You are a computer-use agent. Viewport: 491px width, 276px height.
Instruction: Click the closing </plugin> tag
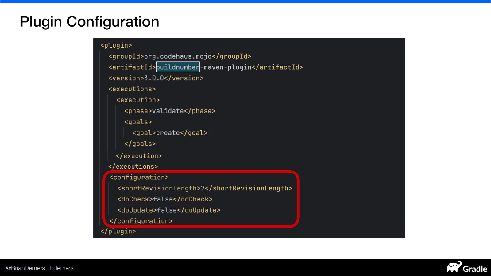tap(118, 231)
